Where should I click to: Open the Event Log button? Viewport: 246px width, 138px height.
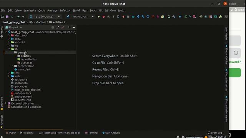215,133
